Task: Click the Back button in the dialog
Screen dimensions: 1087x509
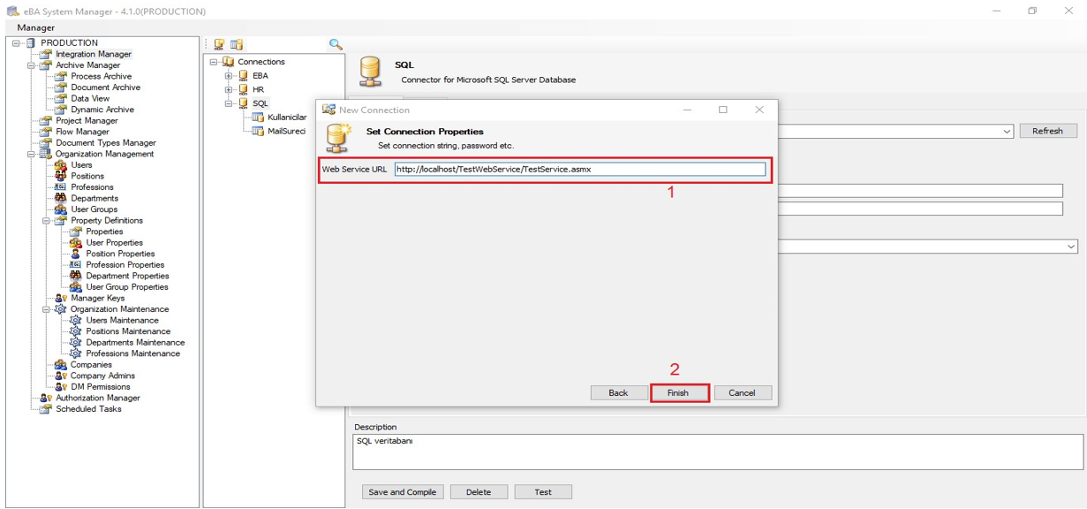Action: [618, 392]
